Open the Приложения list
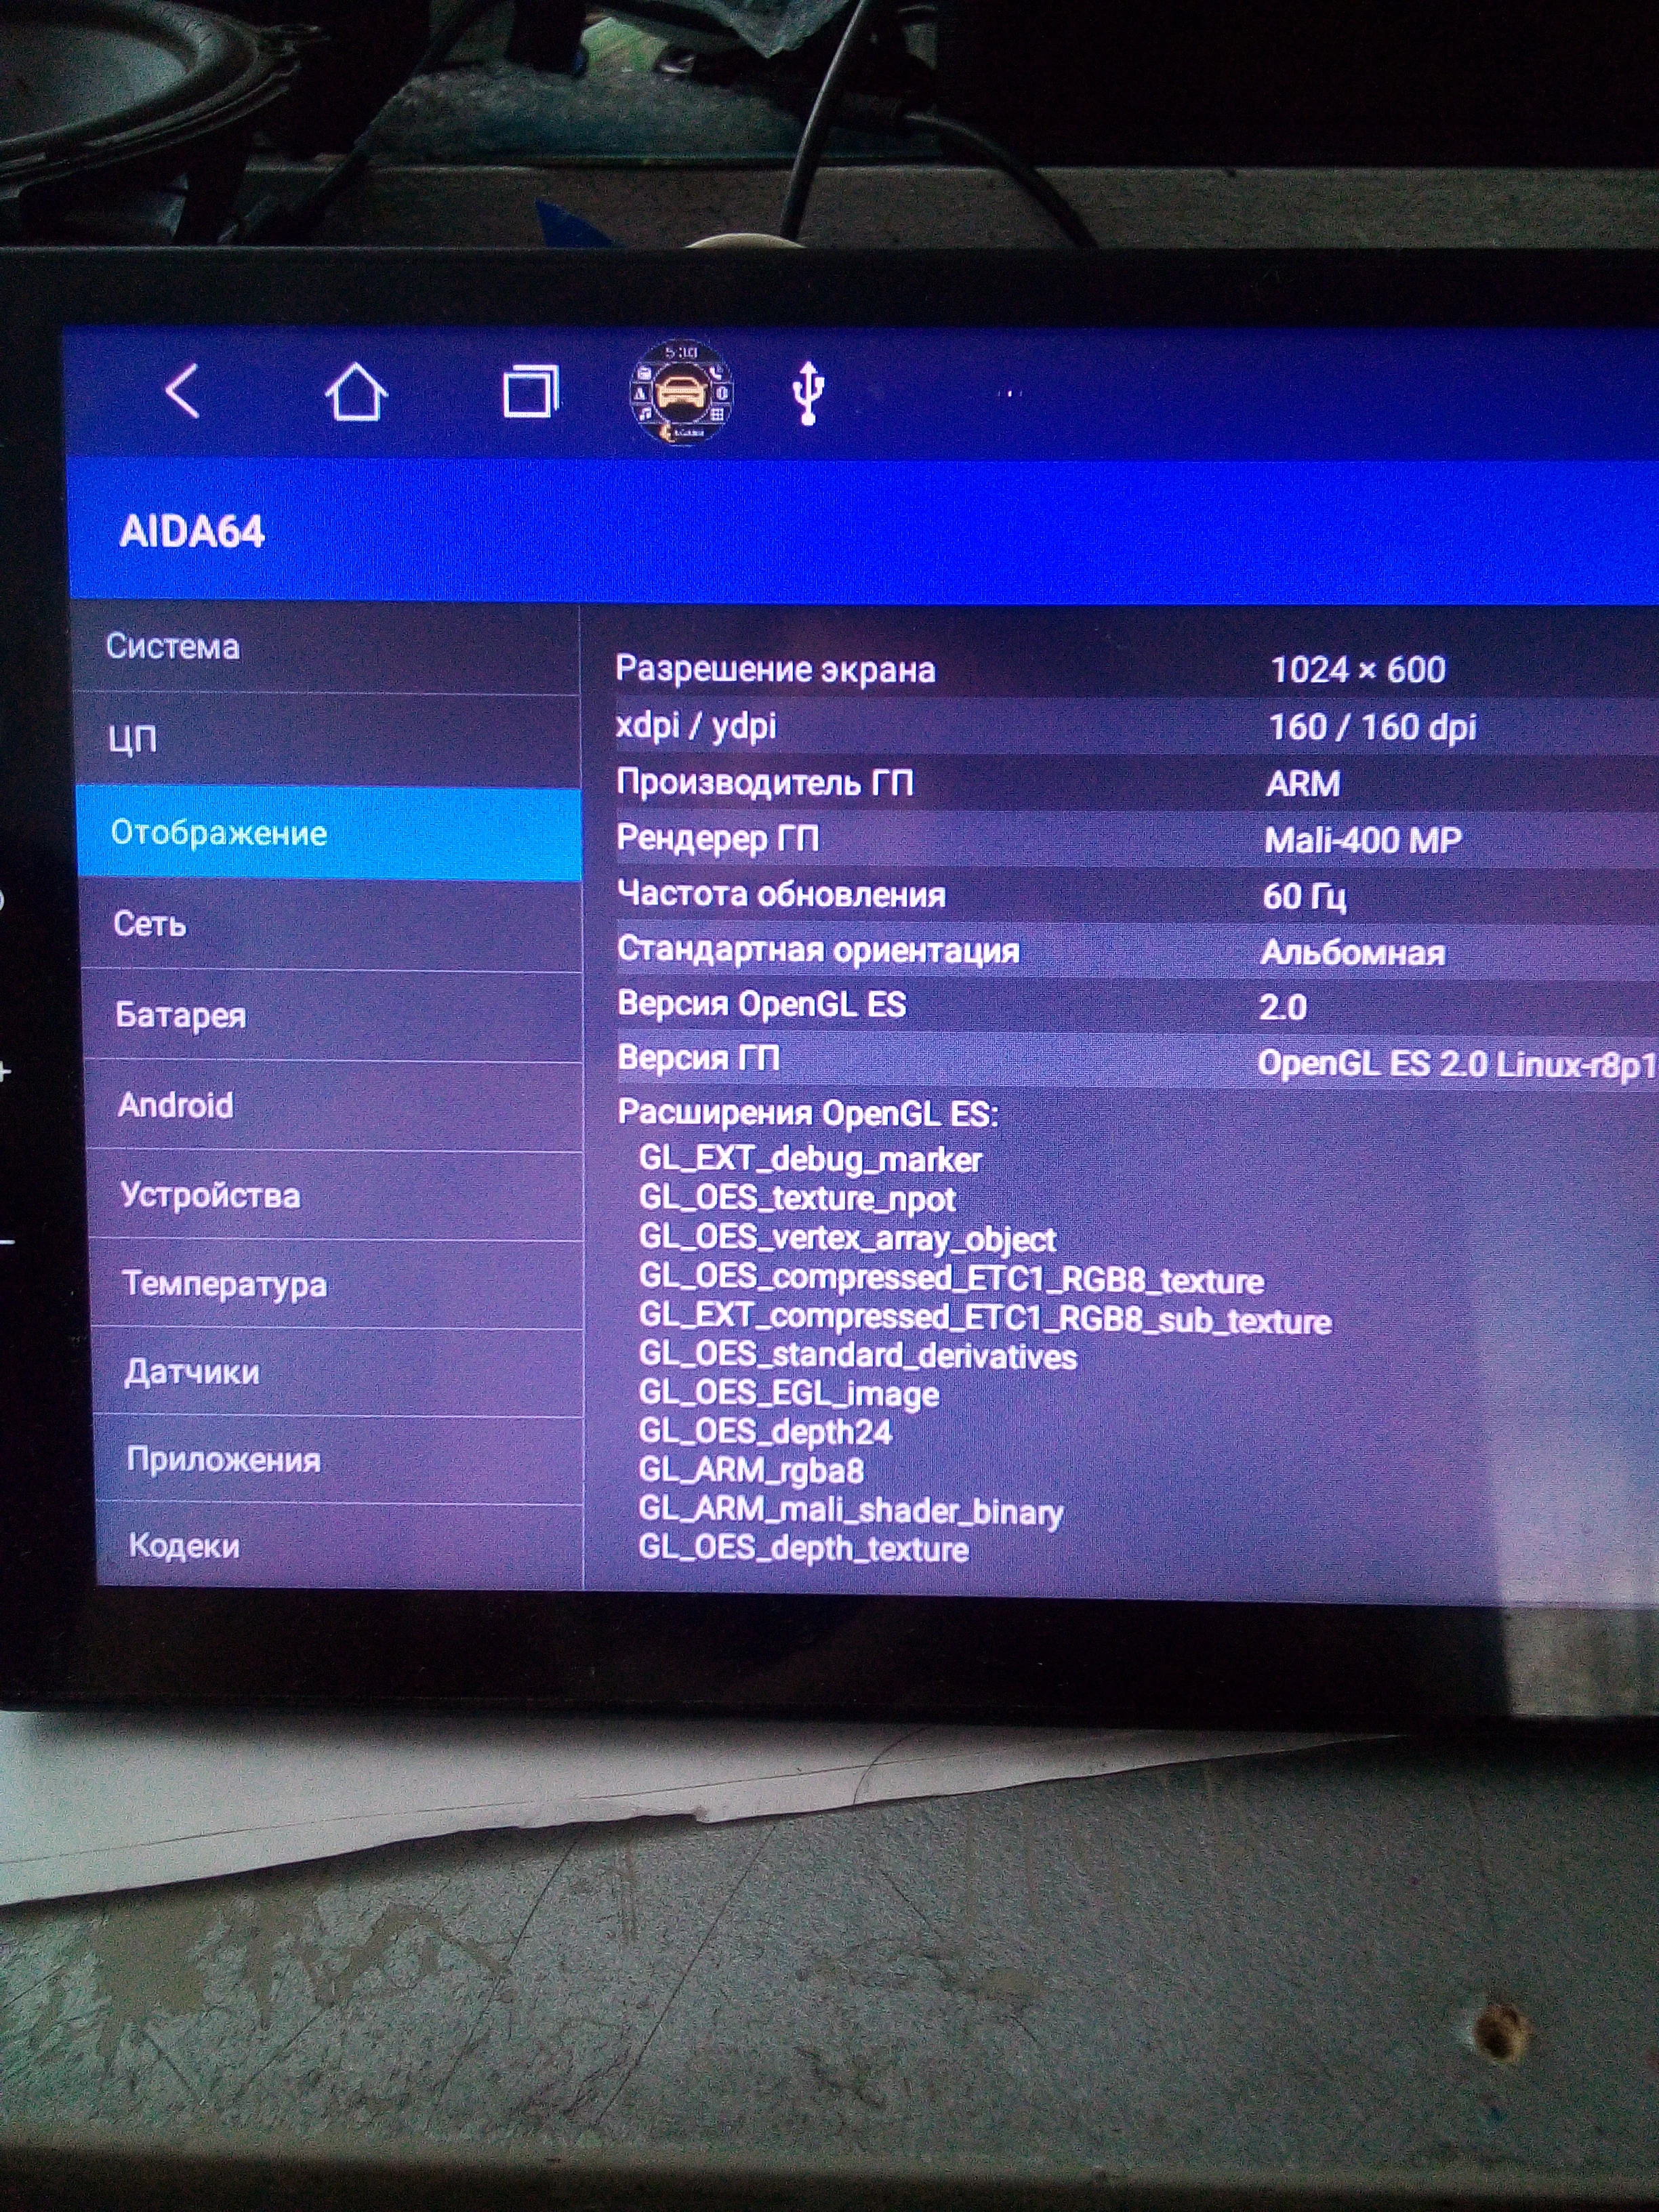The width and height of the screenshot is (1659, 2212). point(223,1460)
